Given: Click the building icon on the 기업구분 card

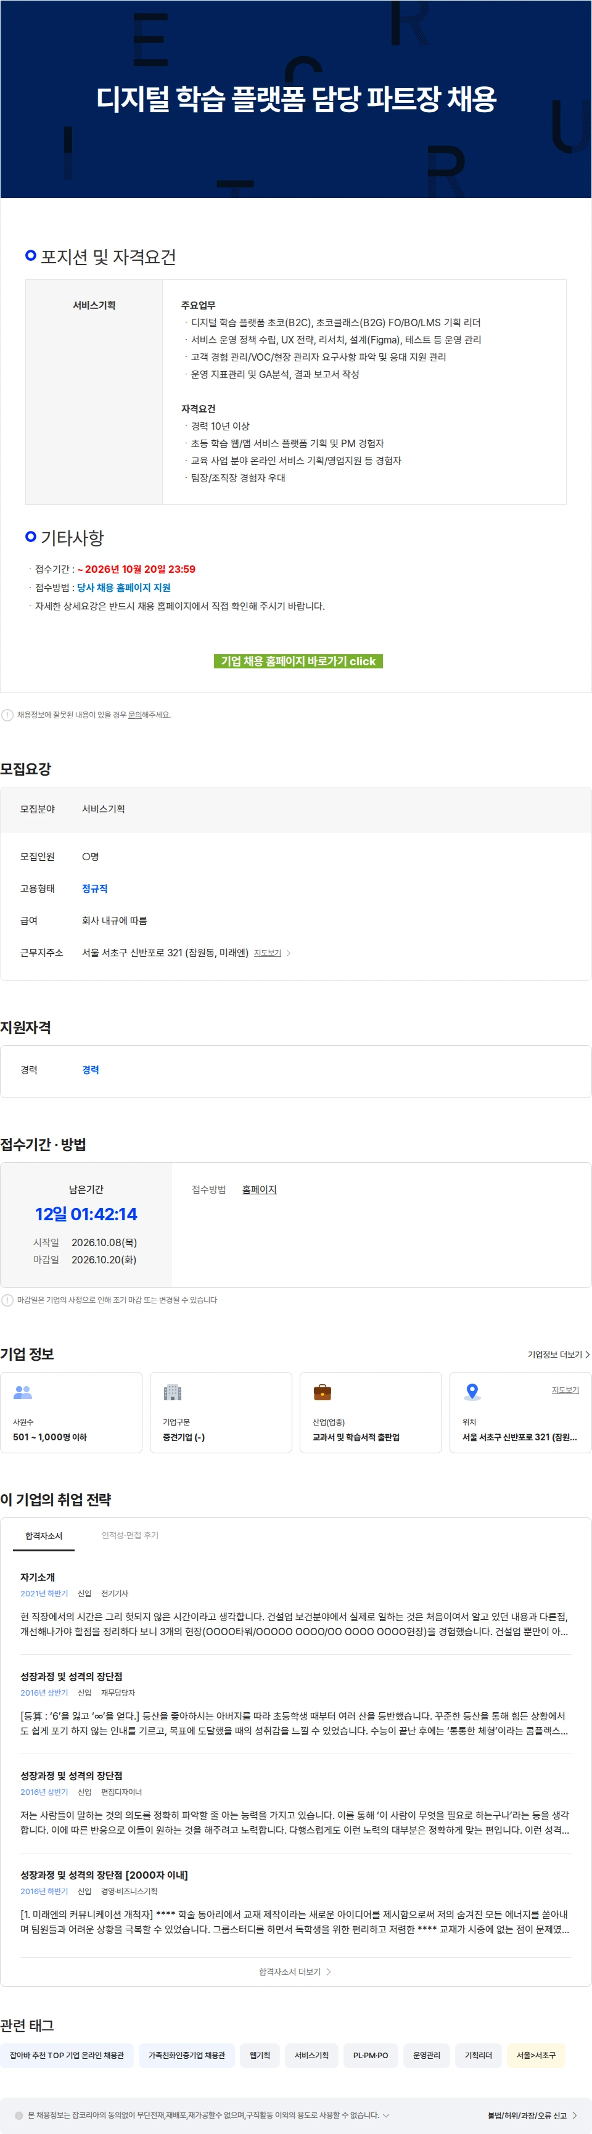Looking at the screenshot, I should click(x=172, y=1393).
